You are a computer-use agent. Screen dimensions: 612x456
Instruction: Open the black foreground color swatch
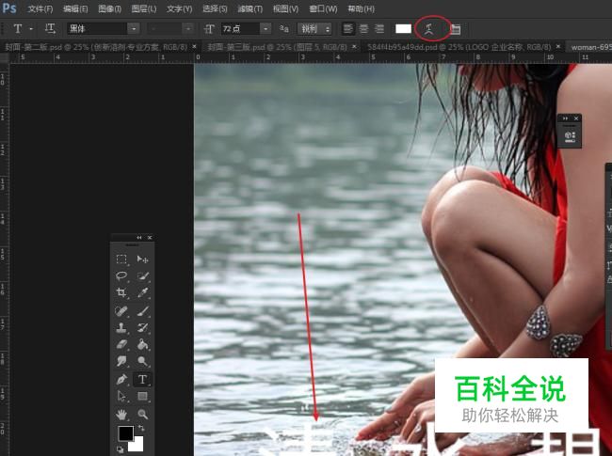[125, 433]
